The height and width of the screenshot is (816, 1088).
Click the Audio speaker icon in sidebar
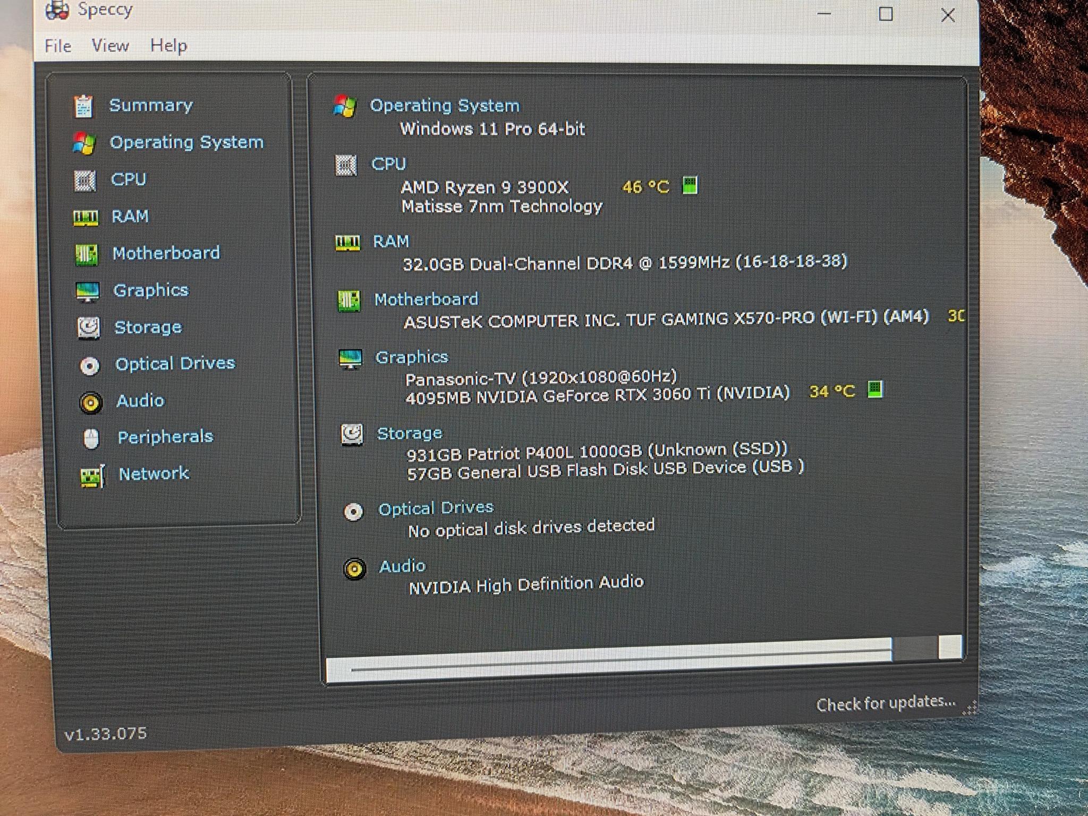pyautogui.click(x=91, y=402)
